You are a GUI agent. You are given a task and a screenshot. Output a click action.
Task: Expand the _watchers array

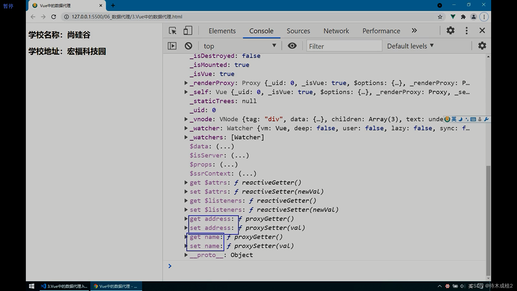186,137
